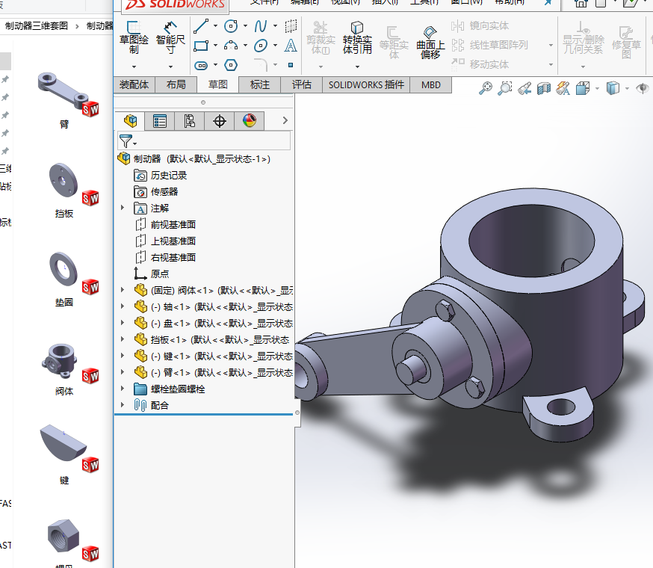Expand the 注解 annotations tree node
Image resolution: width=653 pixels, height=568 pixels.
pos(123,208)
